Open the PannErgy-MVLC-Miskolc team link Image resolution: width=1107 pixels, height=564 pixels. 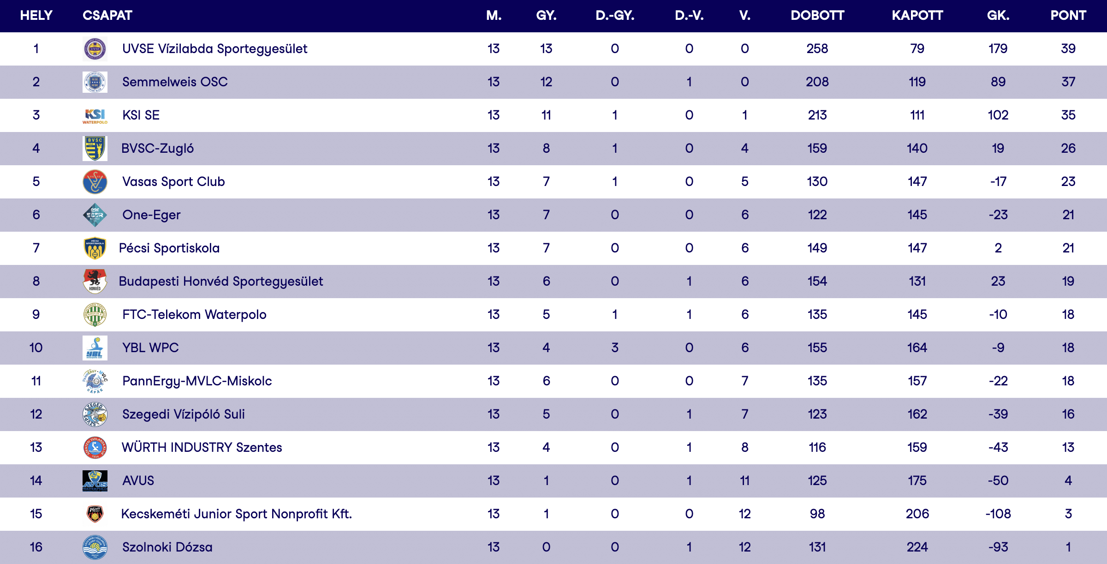tap(197, 381)
